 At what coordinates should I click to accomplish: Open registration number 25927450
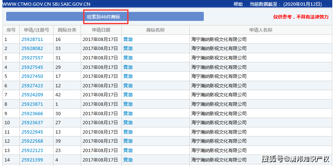coord(32,76)
